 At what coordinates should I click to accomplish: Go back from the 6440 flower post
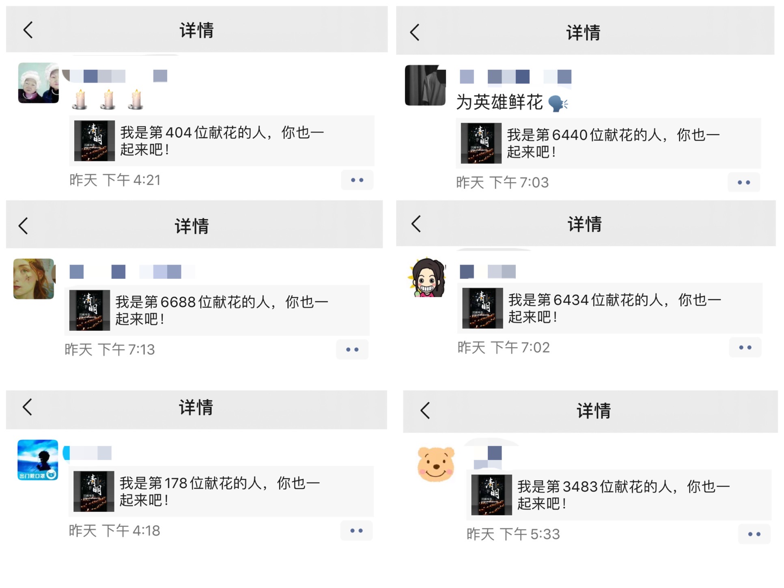click(x=414, y=32)
